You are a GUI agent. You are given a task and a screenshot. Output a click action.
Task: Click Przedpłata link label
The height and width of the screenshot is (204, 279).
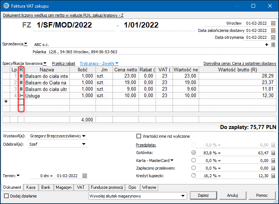146,145
